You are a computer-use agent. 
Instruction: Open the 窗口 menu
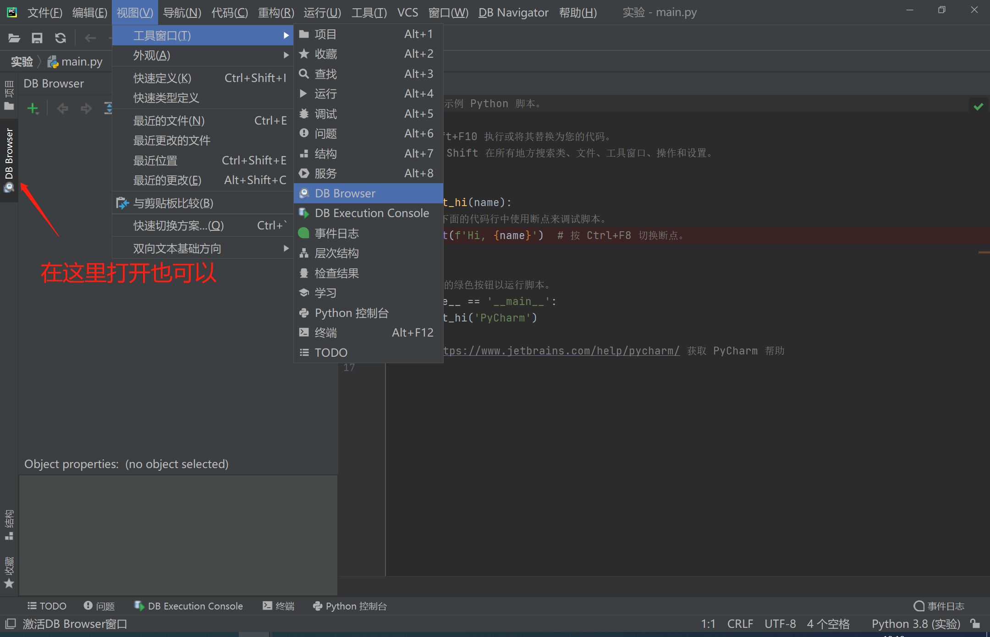[448, 12]
